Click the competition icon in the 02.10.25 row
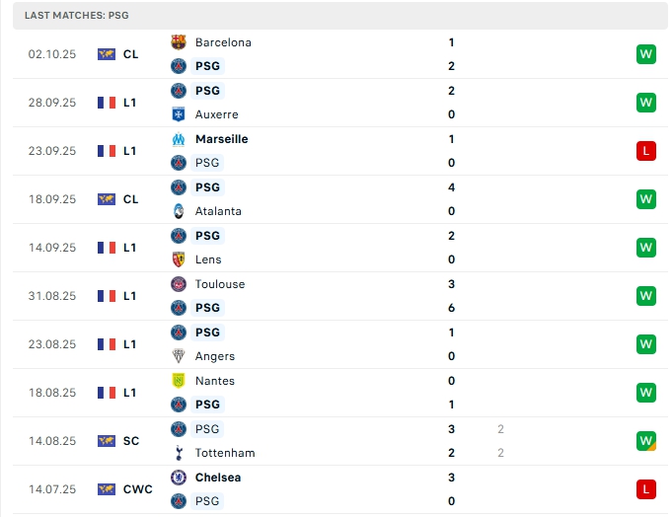Screen dimensions: 672x517 point(107,54)
